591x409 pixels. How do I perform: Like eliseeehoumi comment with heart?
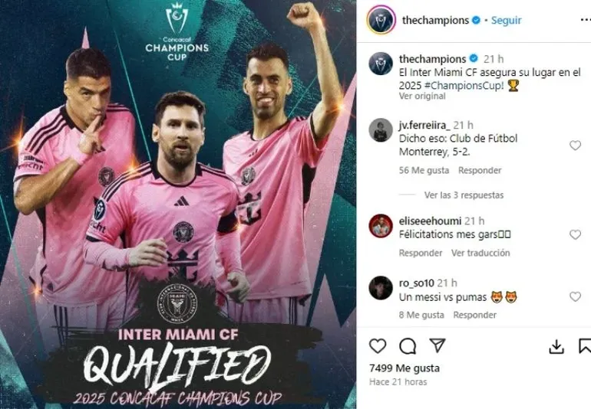pos(575,234)
